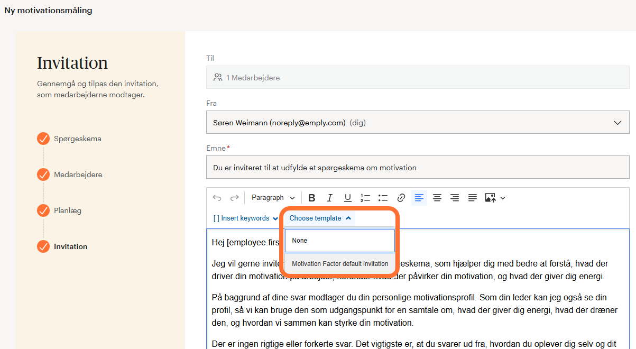Toggle bold formatting
The image size is (636, 349).
(312, 198)
